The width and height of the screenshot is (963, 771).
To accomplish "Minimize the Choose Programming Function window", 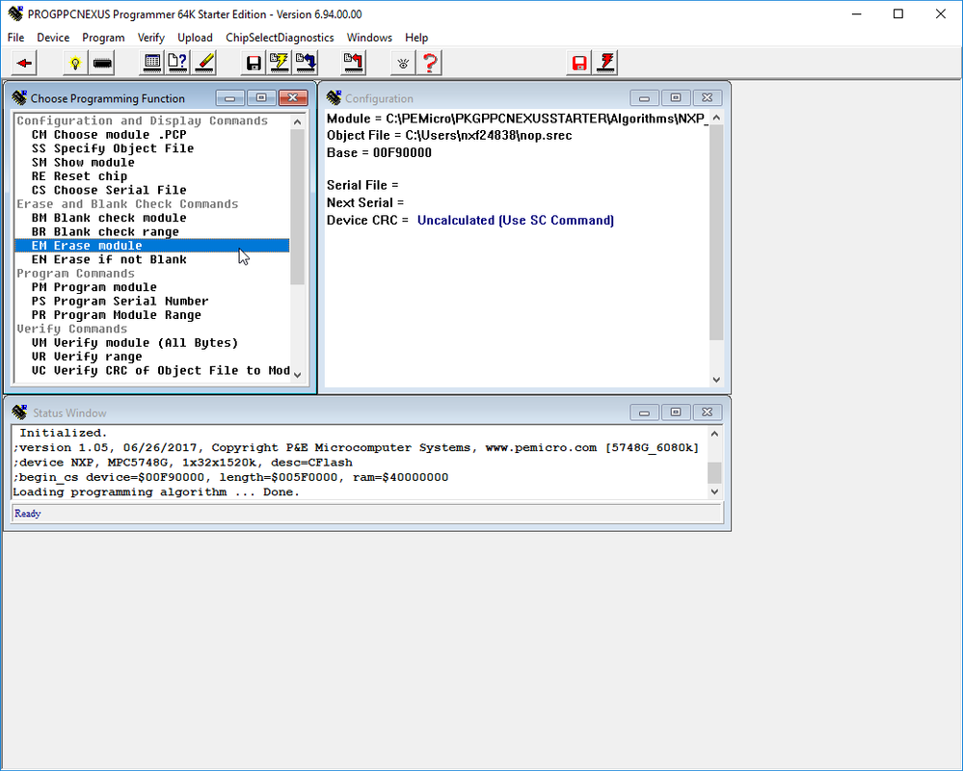I will pos(229,97).
